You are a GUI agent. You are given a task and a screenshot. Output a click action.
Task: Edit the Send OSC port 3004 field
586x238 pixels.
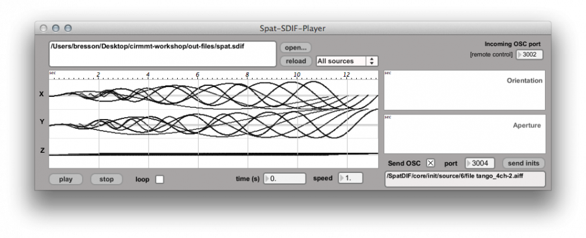(x=480, y=163)
